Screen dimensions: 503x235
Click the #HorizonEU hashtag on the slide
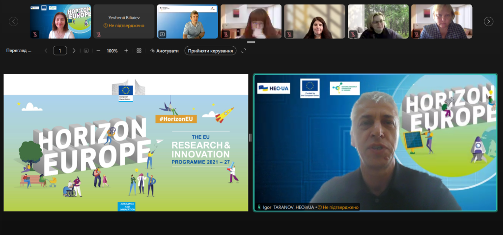[x=176, y=119]
